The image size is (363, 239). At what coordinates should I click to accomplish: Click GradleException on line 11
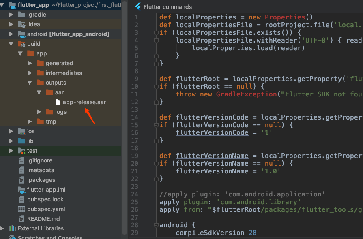click(246, 94)
